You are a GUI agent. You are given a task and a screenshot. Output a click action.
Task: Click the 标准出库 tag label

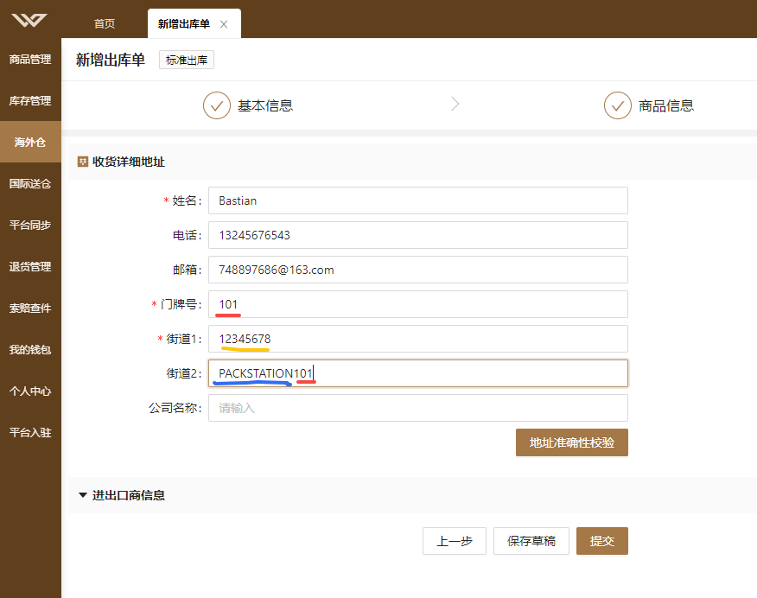(x=187, y=60)
